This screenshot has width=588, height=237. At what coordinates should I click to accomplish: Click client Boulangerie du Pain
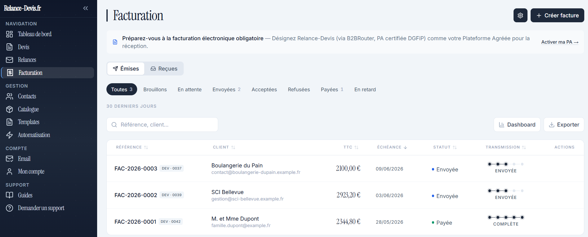pyautogui.click(x=237, y=166)
